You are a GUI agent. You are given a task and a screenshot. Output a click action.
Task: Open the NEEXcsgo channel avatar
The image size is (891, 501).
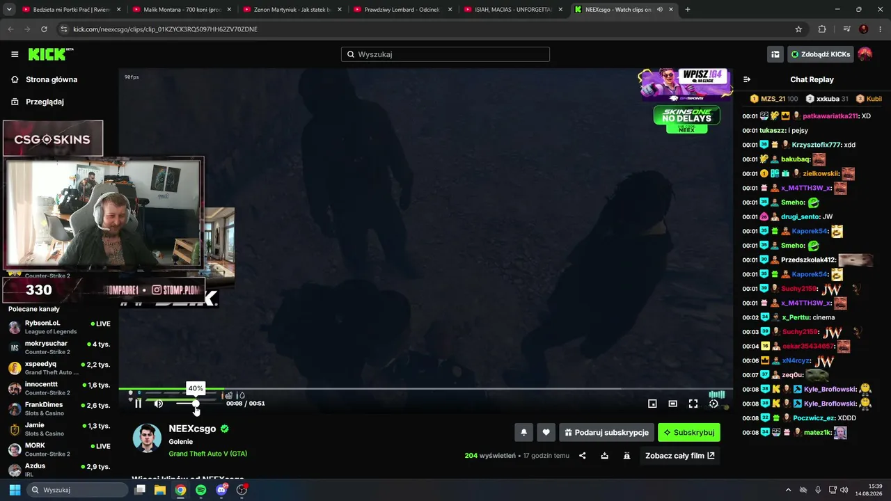[x=147, y=438]
